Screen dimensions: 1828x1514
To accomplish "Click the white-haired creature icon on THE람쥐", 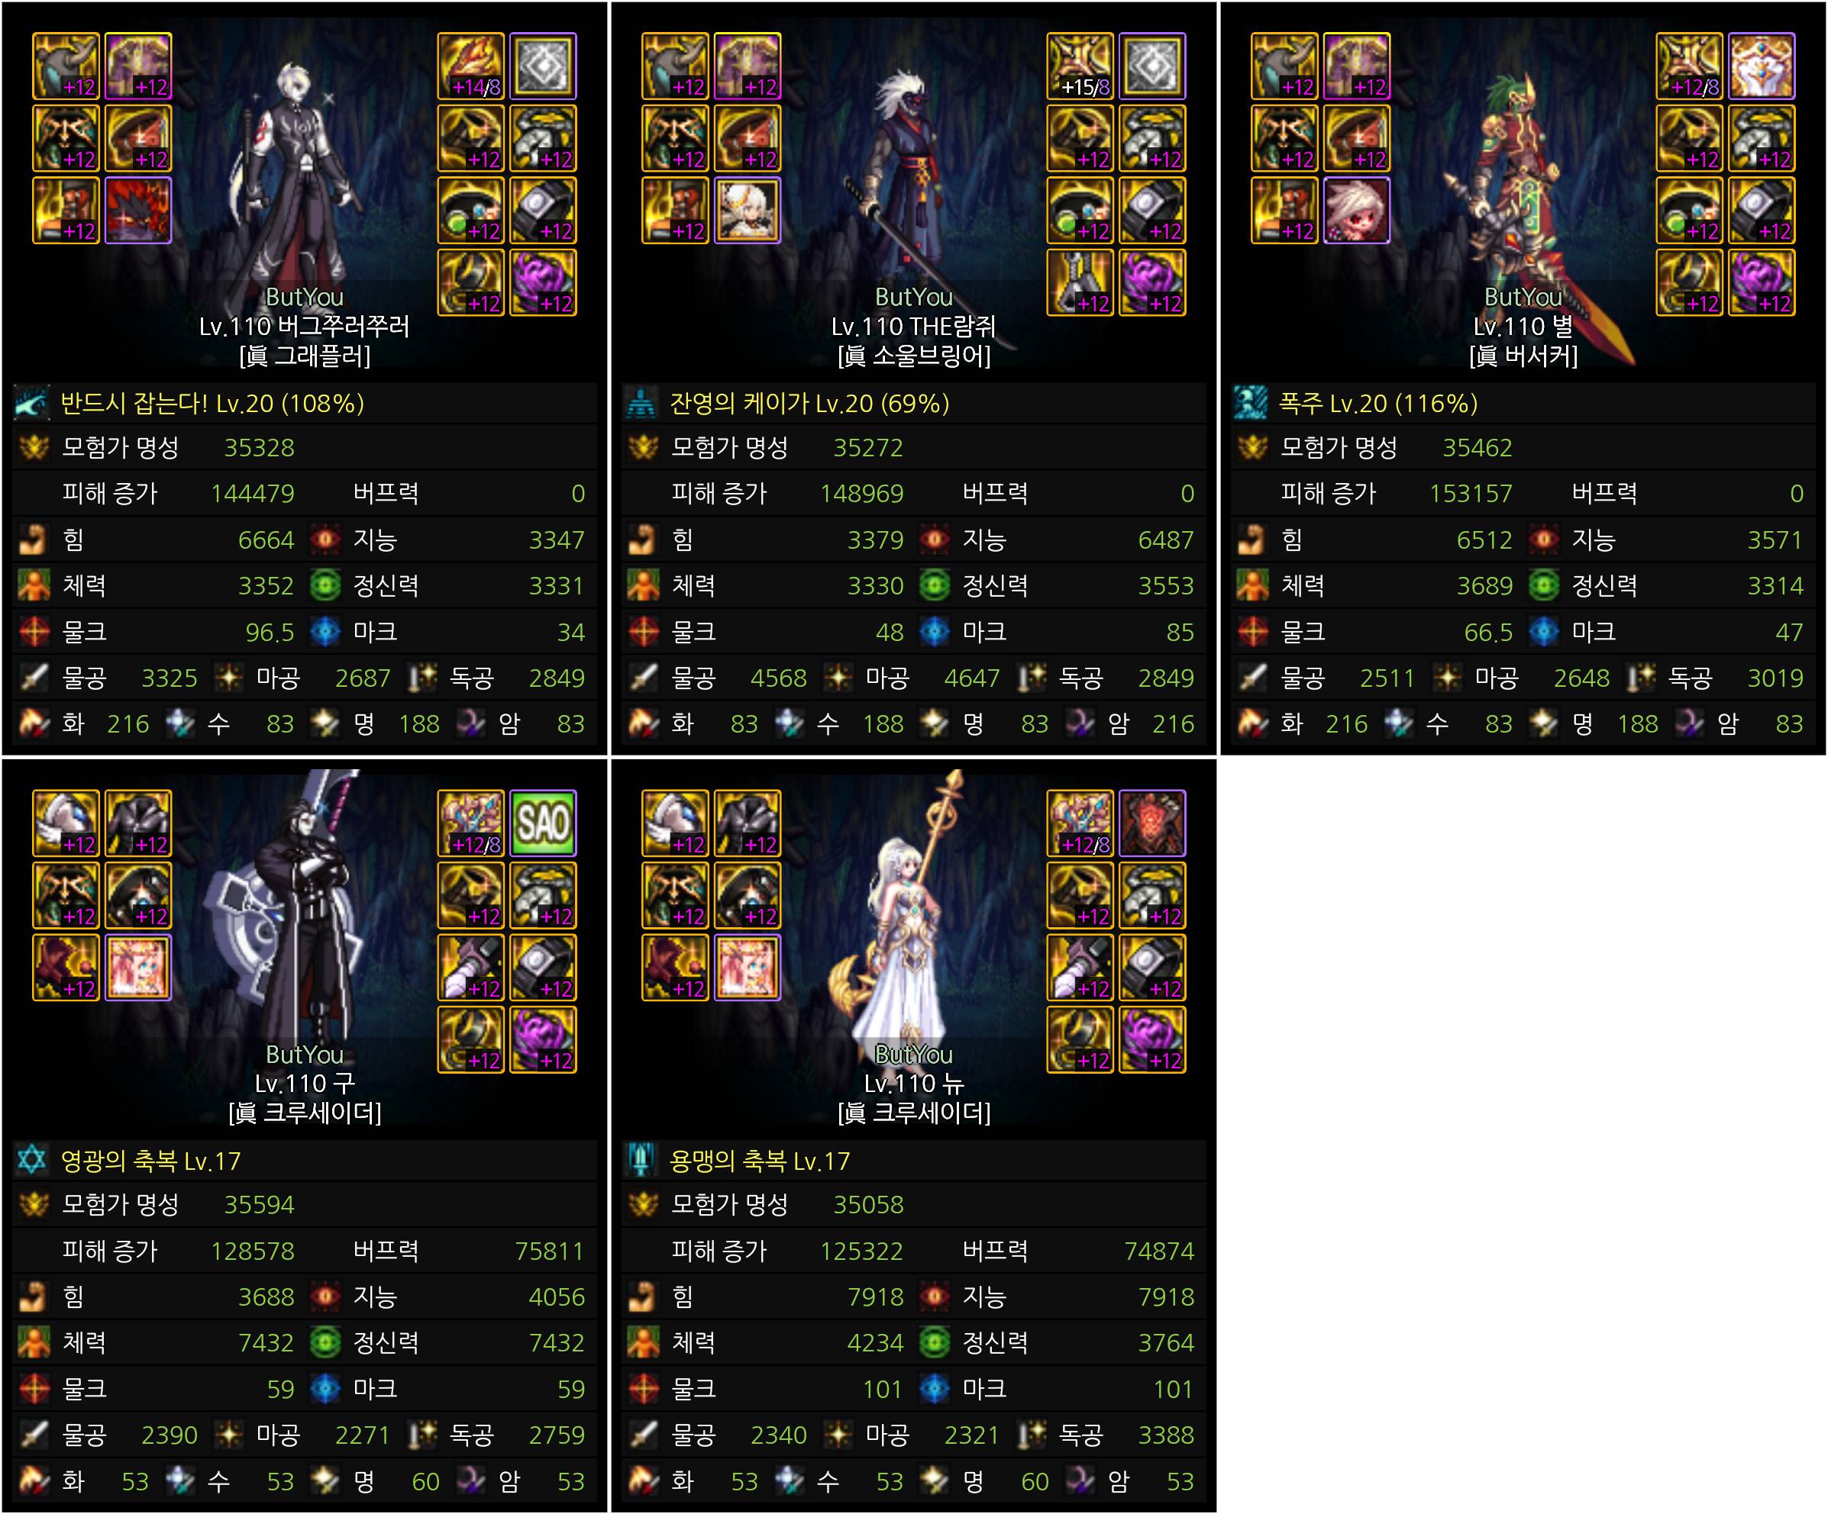I will (747, 211).
